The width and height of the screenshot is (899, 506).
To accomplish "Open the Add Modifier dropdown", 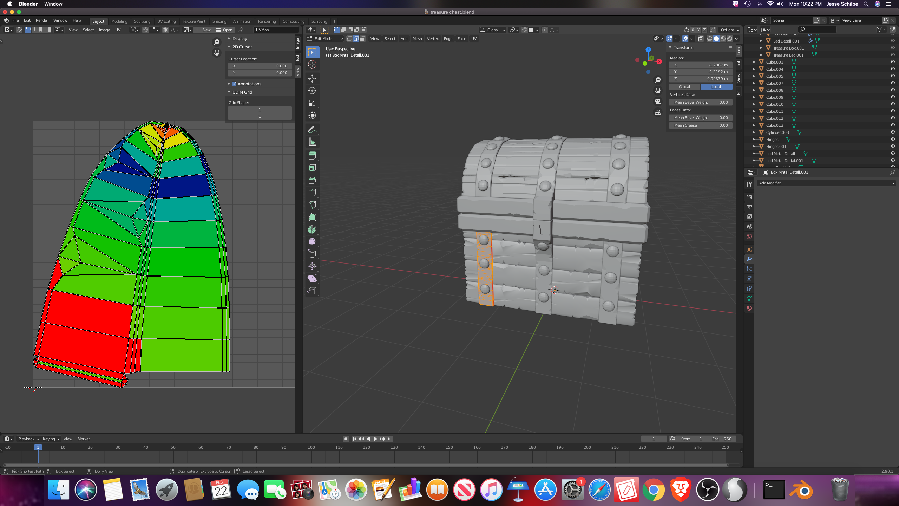I will [826, 183].
